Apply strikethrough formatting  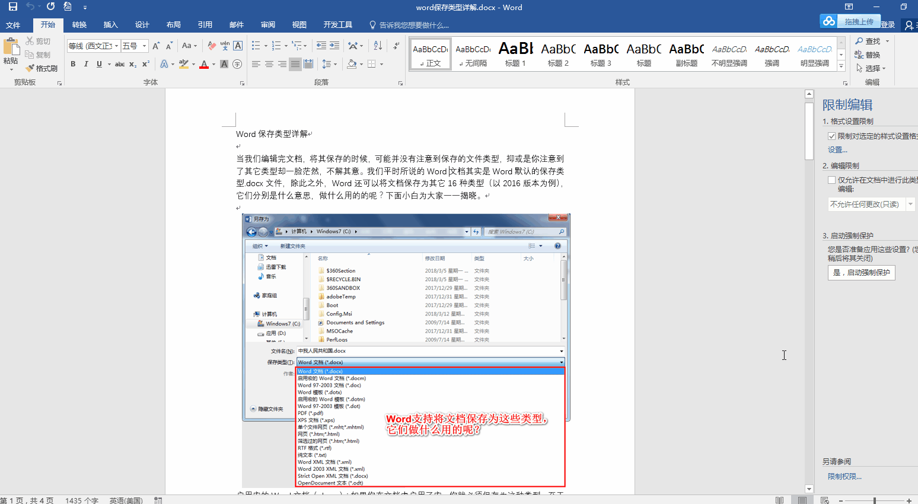(x=120, y=64)
